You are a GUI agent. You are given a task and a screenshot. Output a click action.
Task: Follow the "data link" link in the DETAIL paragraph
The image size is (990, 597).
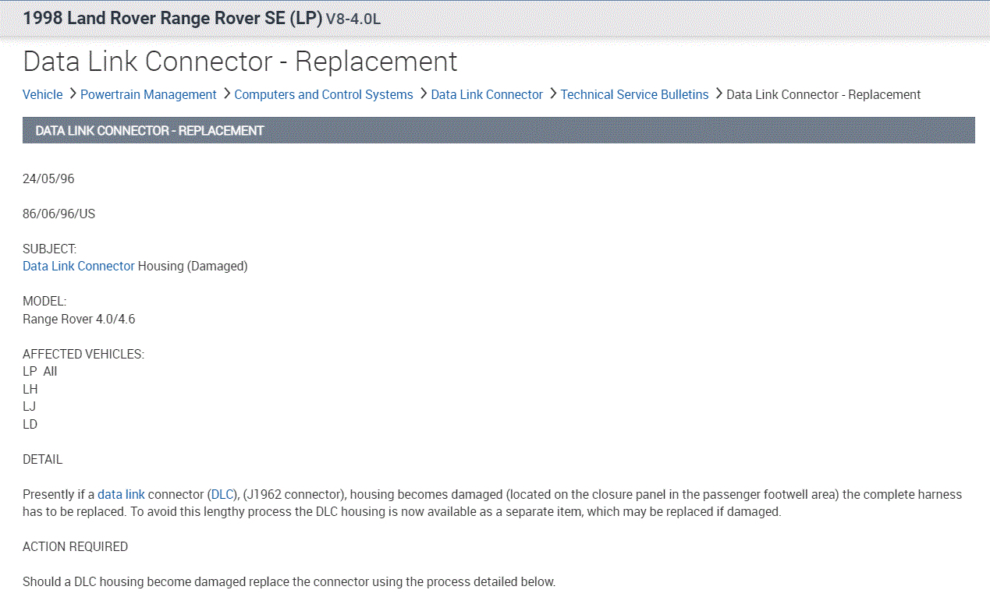[121, 494]
